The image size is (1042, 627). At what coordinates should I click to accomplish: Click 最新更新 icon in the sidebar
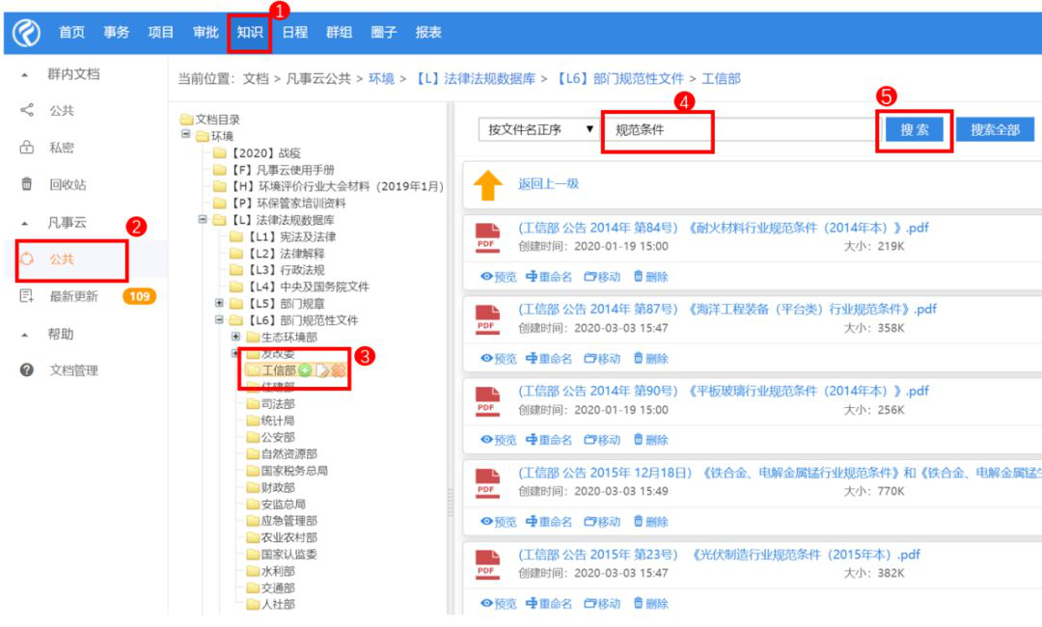click(x=27, y=296)
